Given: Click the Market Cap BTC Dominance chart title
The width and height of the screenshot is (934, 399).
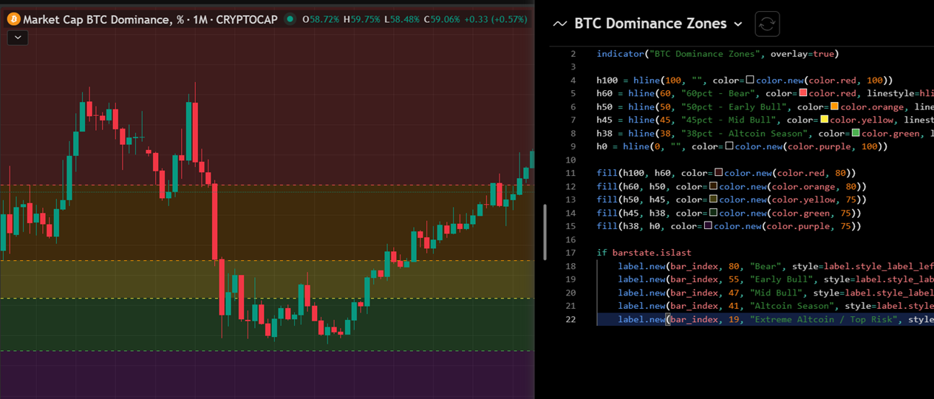Looking at the screenshot, I should coord(151,19).
